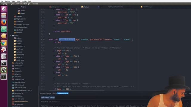This screenshot has width=191, height=107.
Task: Click line number 426 in the gutter
Action: (43, 40)
